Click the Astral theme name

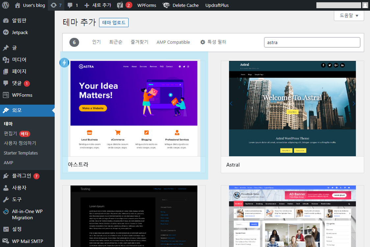tap(233, 165)
